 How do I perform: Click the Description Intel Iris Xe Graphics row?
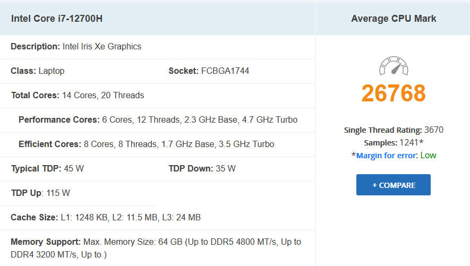(x=157, y=47)
